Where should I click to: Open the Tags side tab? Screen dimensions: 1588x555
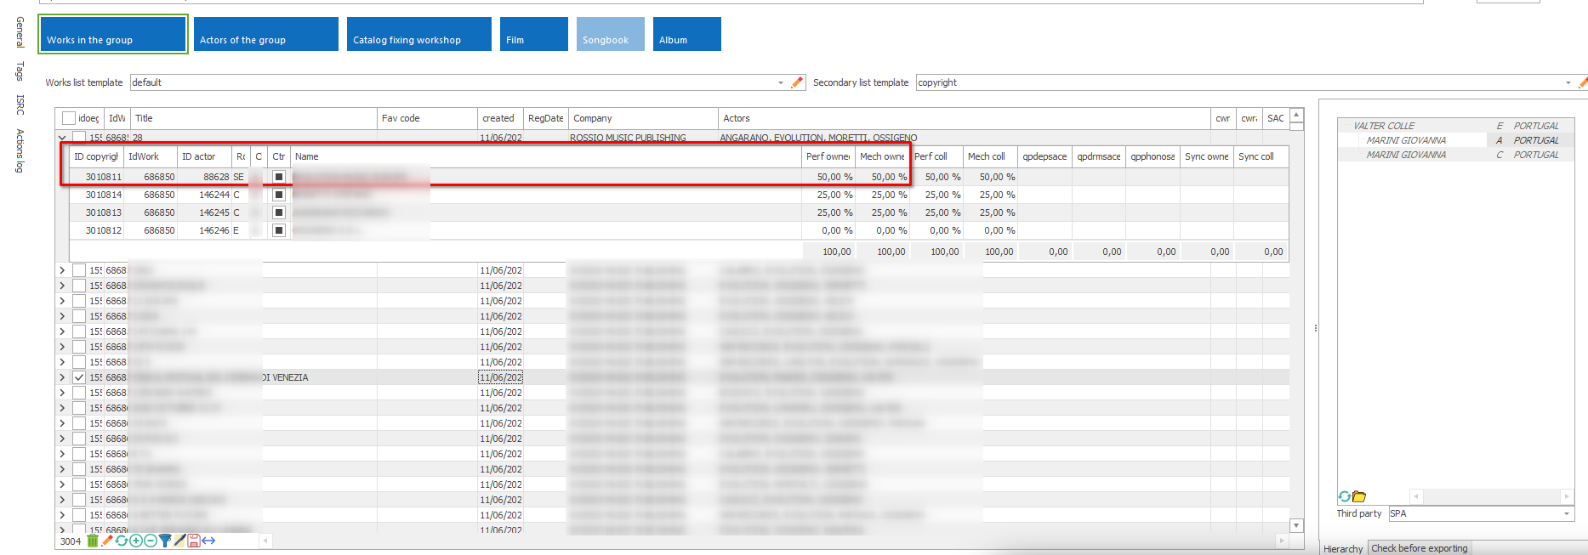coord(20,71)
